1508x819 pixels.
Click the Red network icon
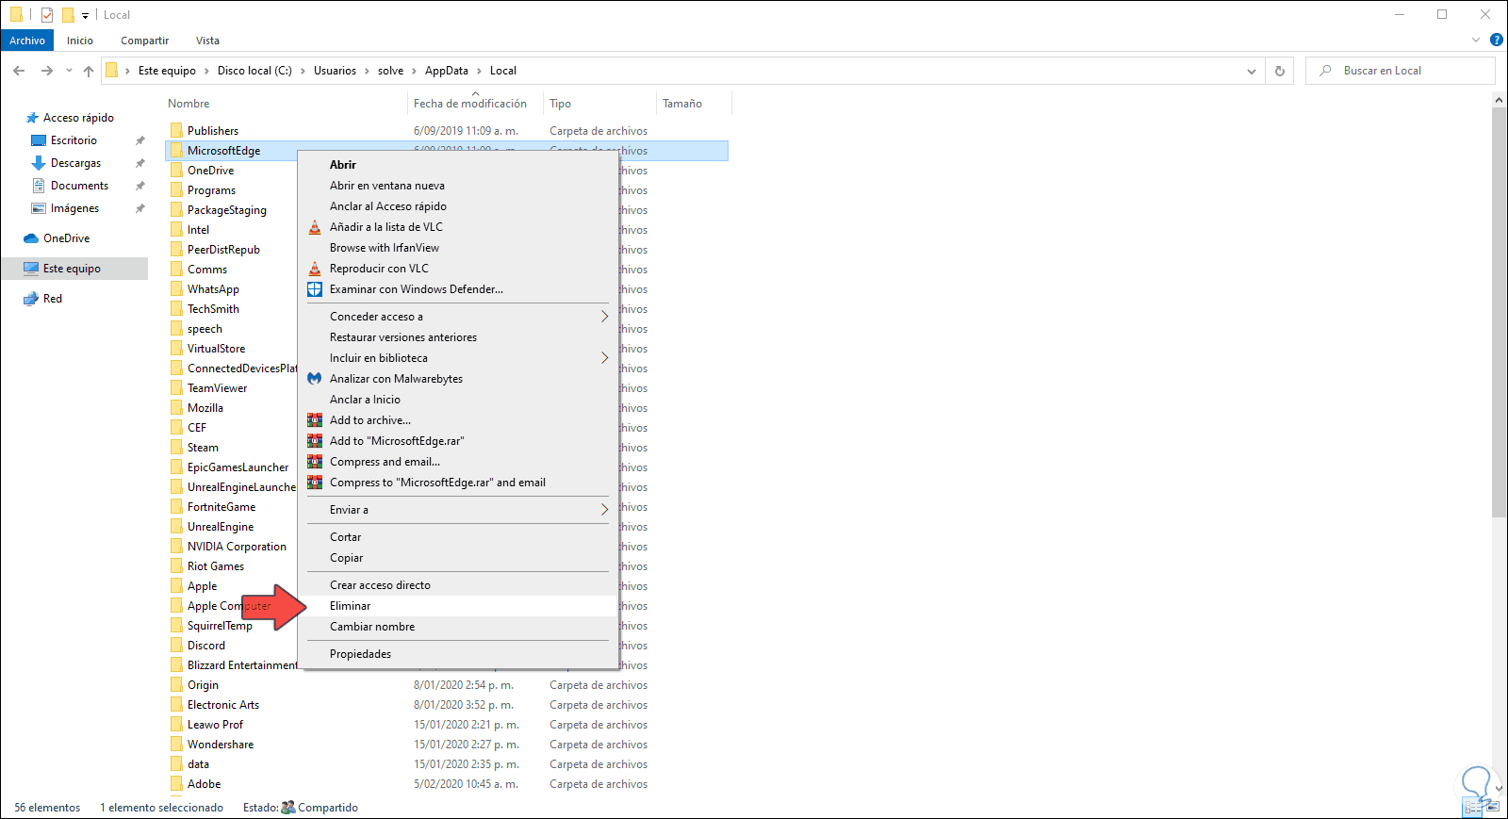click(31, 299)
